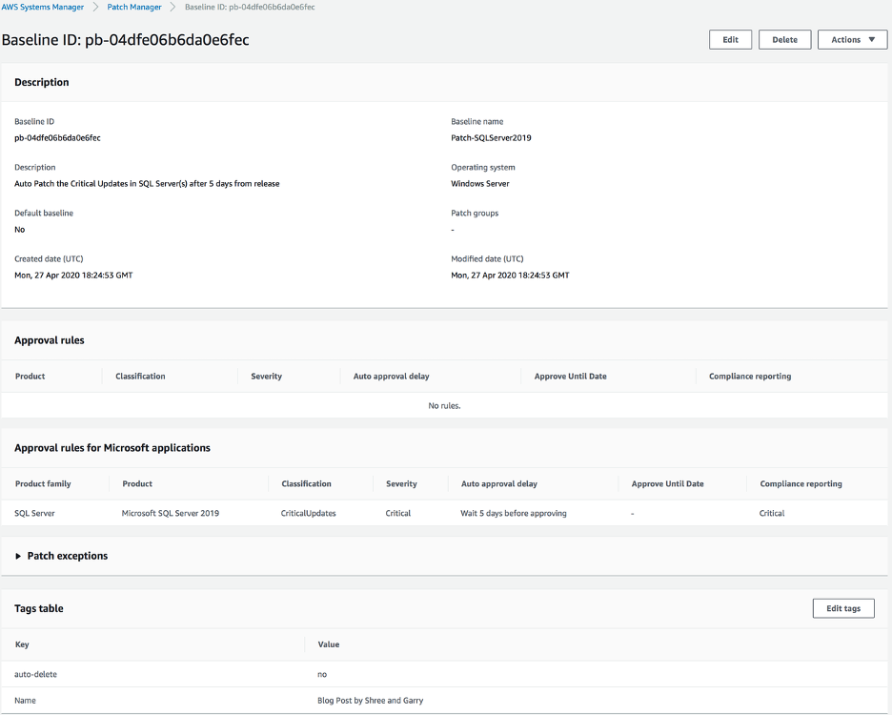Click the Delete button
This screenshot has width=892, height=715.
tap(783, 39)
